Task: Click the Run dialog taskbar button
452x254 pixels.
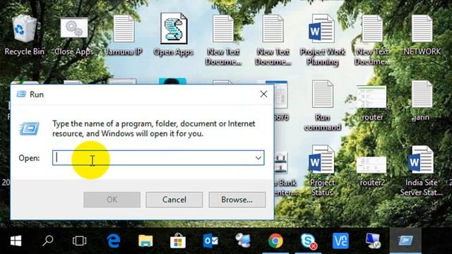Action: pos(405,241)
